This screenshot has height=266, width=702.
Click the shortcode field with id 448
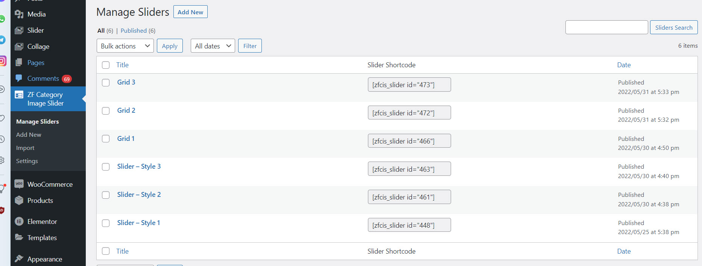pyautogui.click(x=409, y=225)
